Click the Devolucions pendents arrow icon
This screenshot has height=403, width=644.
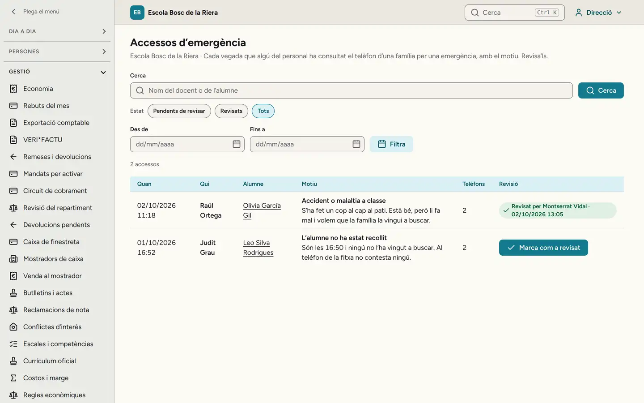[13, 225]
